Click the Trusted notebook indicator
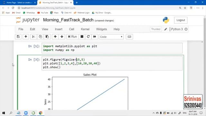 point(156,29)
